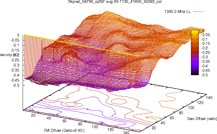Click the -0.5 label on the color bar

click(204, 75)
